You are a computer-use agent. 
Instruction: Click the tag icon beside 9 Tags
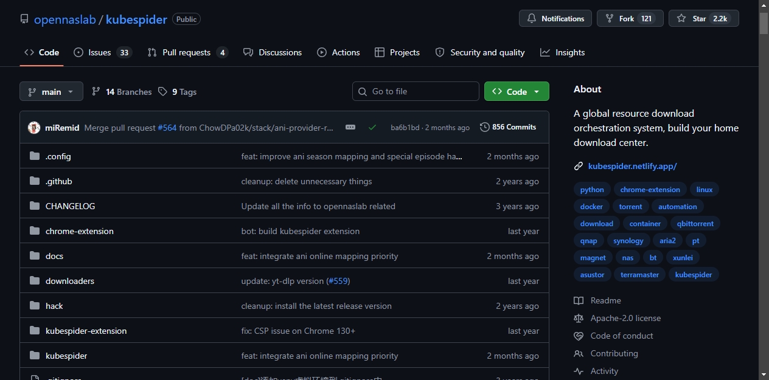[x=162, y=91]
